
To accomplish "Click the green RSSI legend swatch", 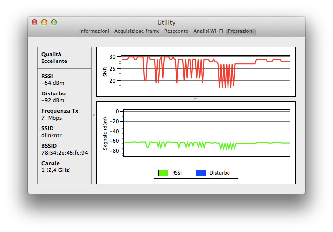I will [x=163, y=173].
